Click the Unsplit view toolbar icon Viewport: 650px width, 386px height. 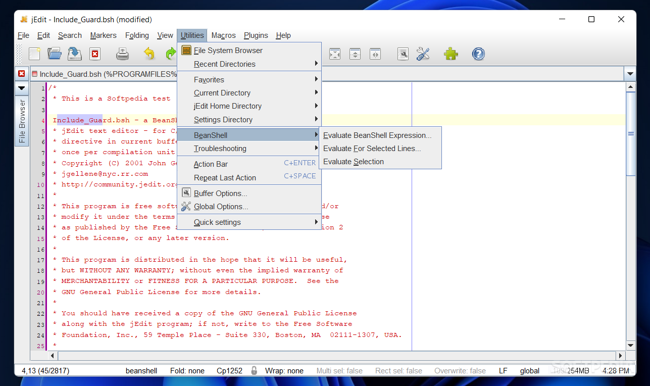[335, 54]
